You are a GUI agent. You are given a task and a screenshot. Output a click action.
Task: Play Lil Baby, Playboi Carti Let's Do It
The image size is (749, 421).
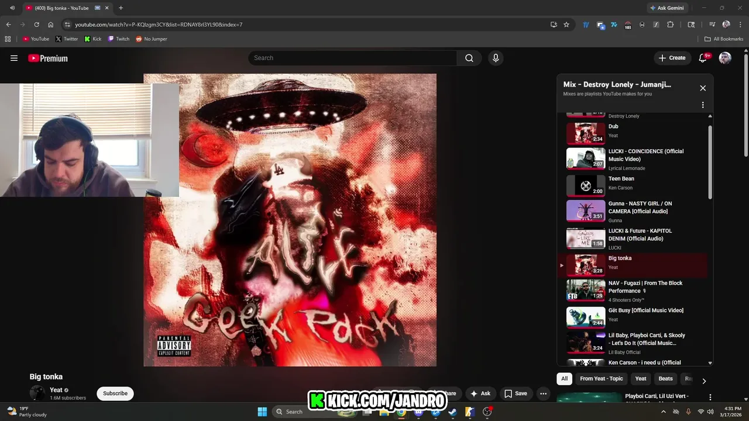click(x=636, y=343)
